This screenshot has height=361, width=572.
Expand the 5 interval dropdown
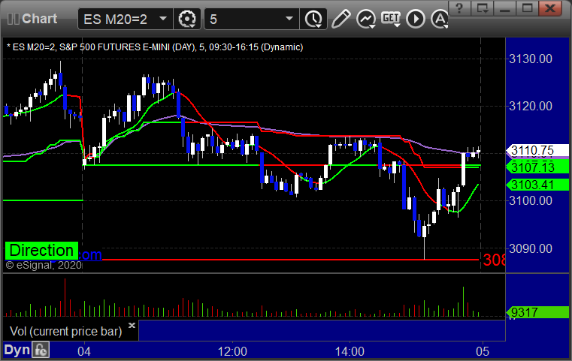289,19
